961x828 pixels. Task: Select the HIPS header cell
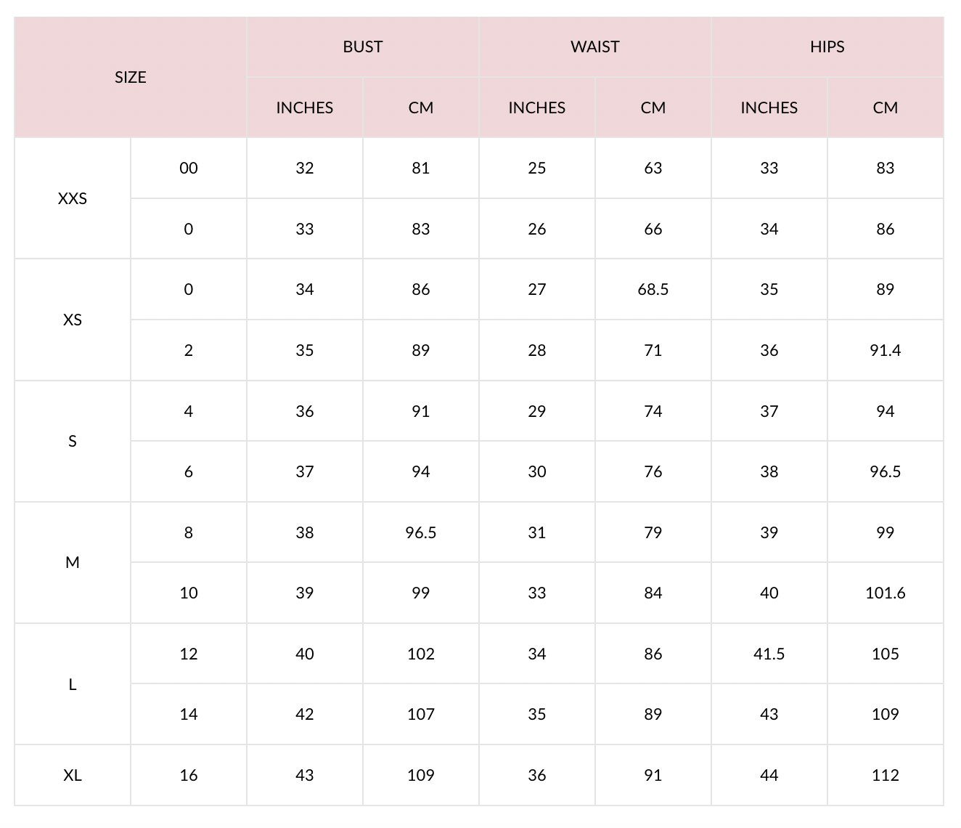tap(827, 46)
